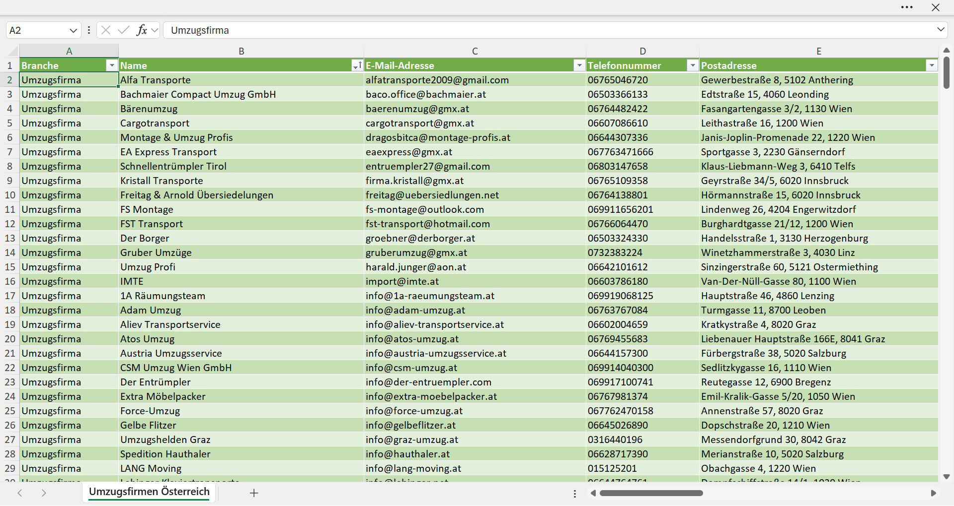Expand the Name Box dropdown arrow

73,30
